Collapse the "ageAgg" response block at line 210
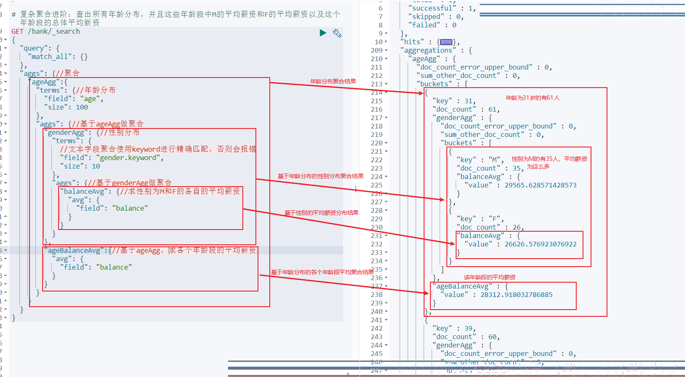Screen dimensions: 685x377 [387, 59]
